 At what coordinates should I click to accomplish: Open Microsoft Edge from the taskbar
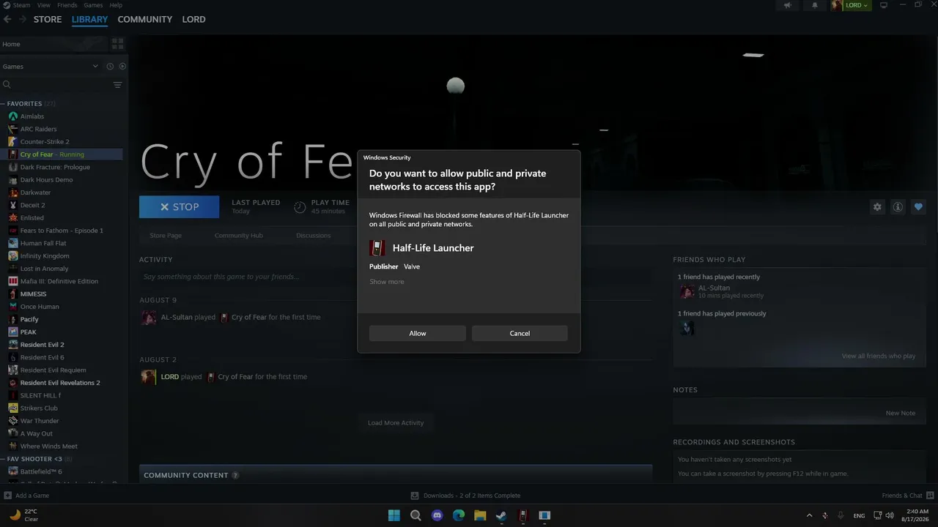pyautogui.click(x=459, y=515)
